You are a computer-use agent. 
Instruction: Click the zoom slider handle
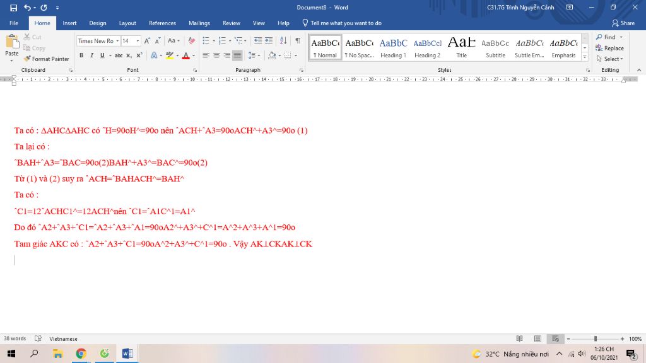(596, 338)
